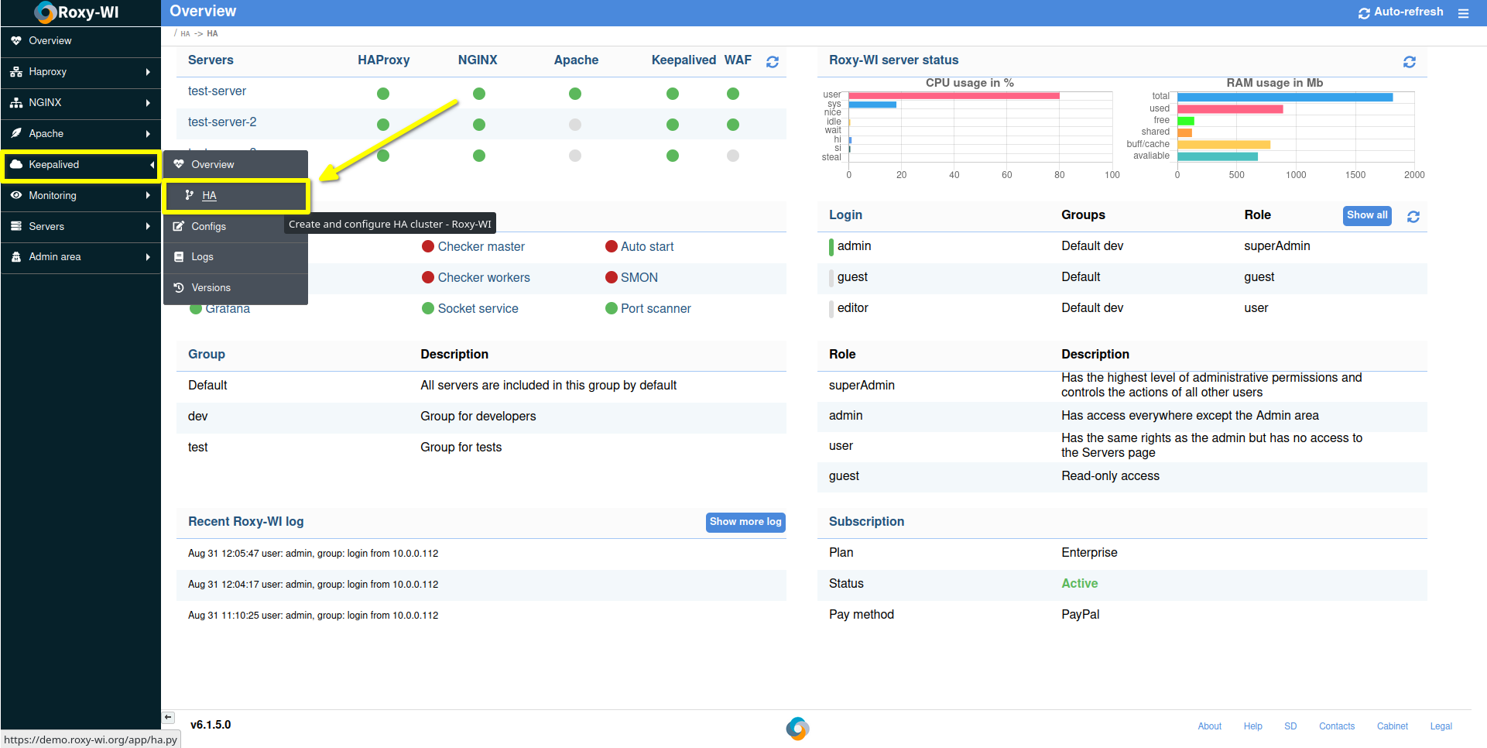Screen dimensions: 1487x748
Task: Click the collapse sidebar arrow icon
Action: pyautogui.click(x=169, y=717)
